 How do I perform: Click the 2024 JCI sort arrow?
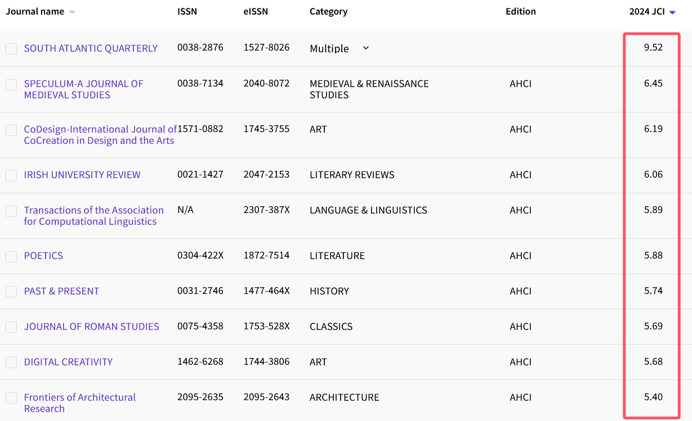click(672, 12)
